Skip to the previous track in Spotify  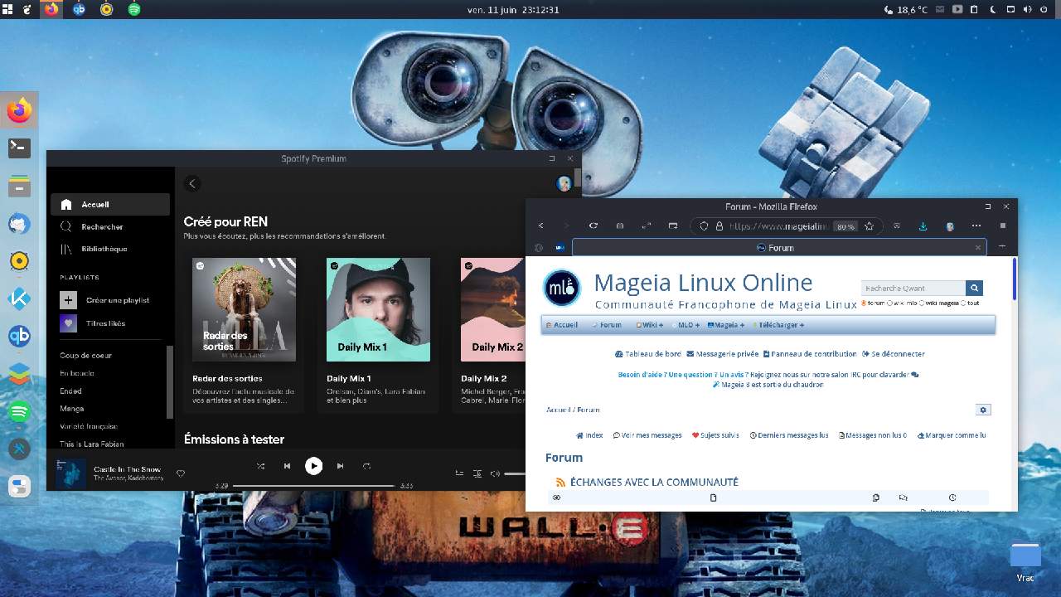[287, 466]
